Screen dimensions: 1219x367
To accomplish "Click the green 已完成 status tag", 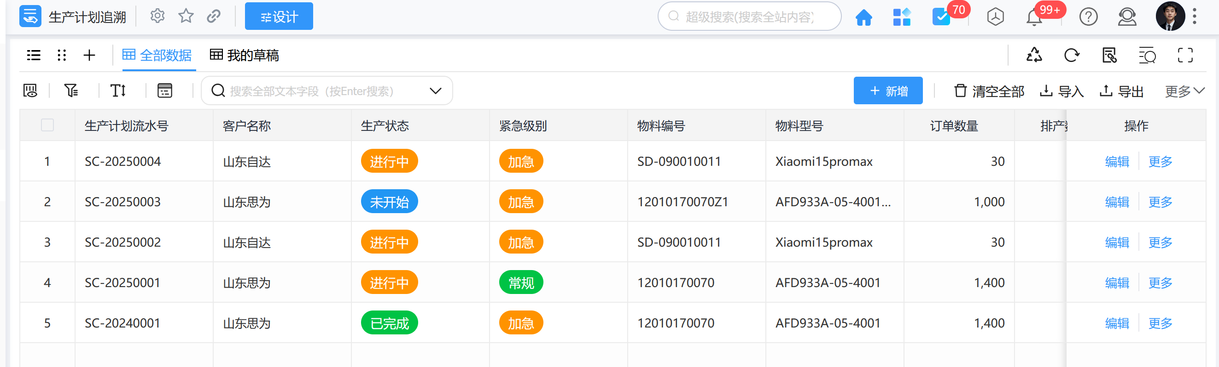I will [x=389, y=324].
